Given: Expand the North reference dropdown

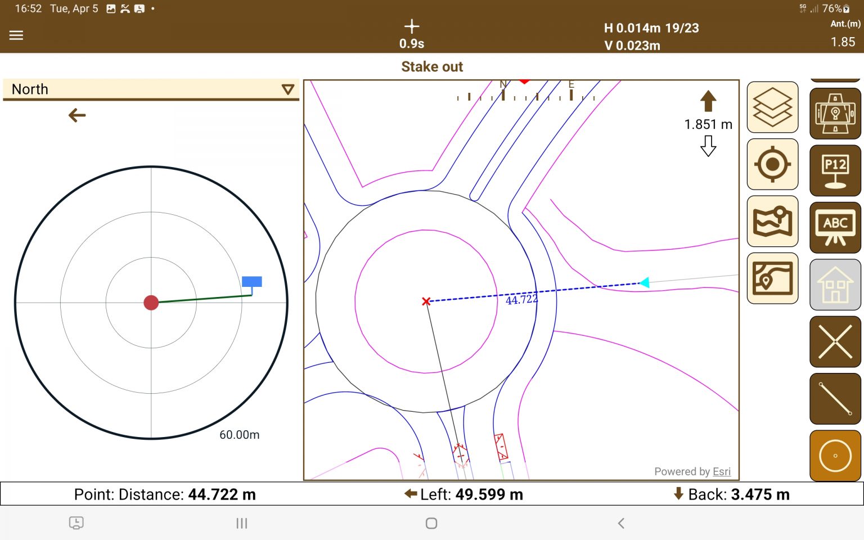Looking at the screenshot, I should click(x=151, y=89).
